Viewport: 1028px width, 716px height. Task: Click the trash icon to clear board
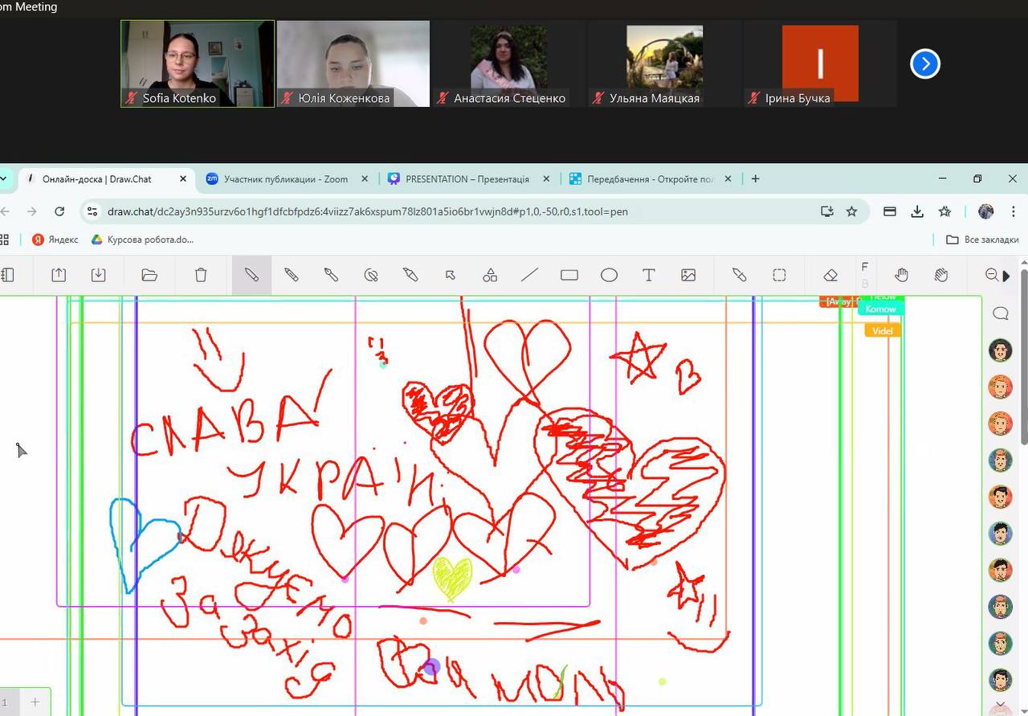click(x=201, y=276)
